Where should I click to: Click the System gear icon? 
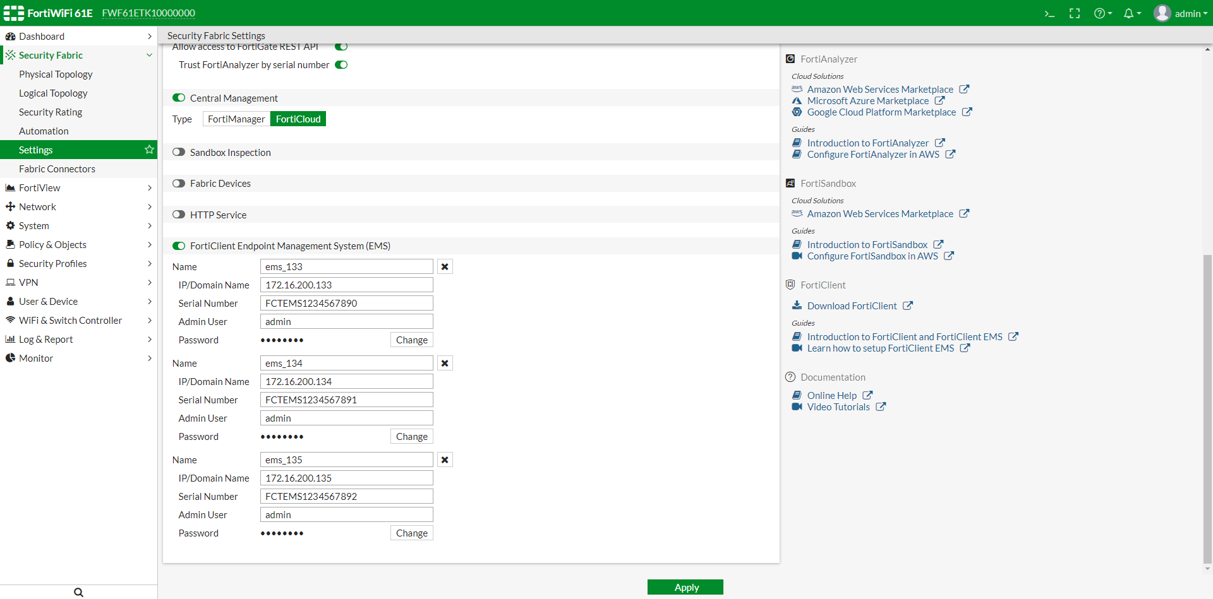(10, 225)
